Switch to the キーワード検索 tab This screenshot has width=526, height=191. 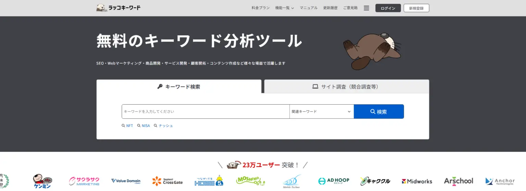pyautogui.click(x=179, y=87)
